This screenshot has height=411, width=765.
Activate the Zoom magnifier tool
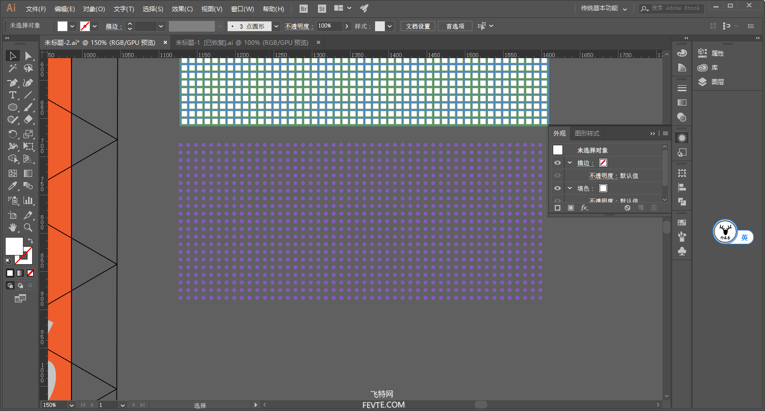(28, 227)
